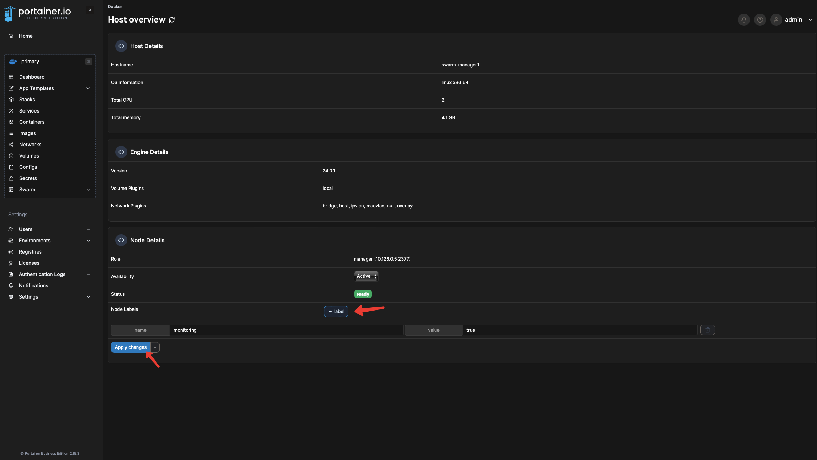Open Volumes menu item
This screenshot has width=817, height=460.
[x=29, y=156]
